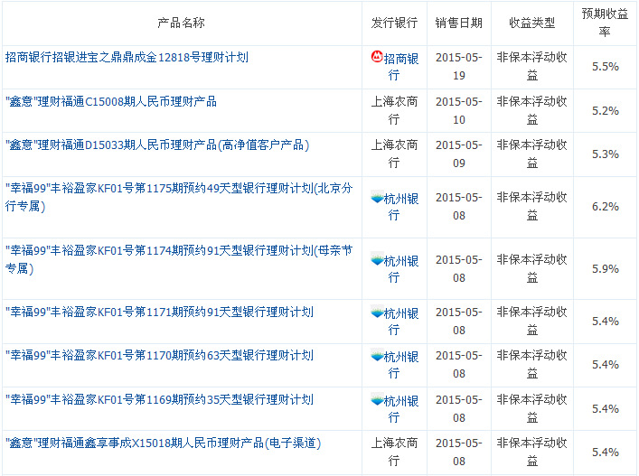Click 非保本浮动收益 in the 12818号 row
639x476 pixels.
coord(532,66)
